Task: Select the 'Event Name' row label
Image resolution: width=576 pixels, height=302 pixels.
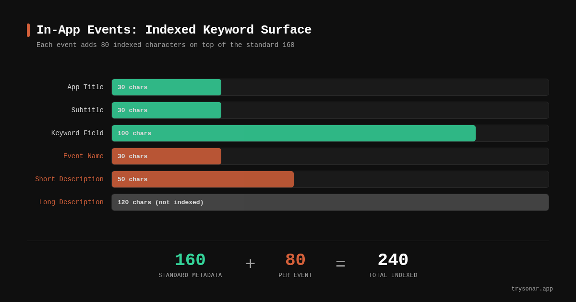Action: pyautogui.click(x=84, y=156)
